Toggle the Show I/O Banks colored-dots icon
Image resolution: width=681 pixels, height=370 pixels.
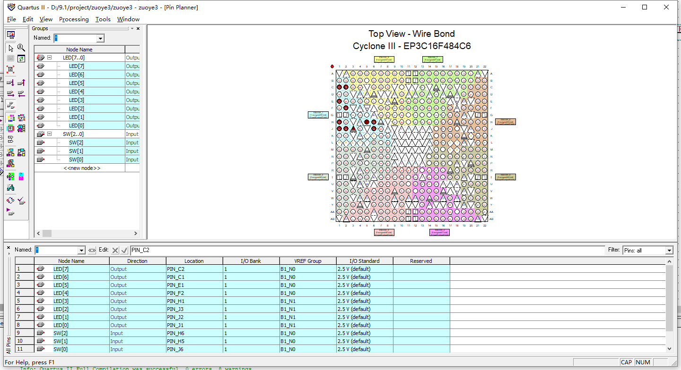[10, 118]
